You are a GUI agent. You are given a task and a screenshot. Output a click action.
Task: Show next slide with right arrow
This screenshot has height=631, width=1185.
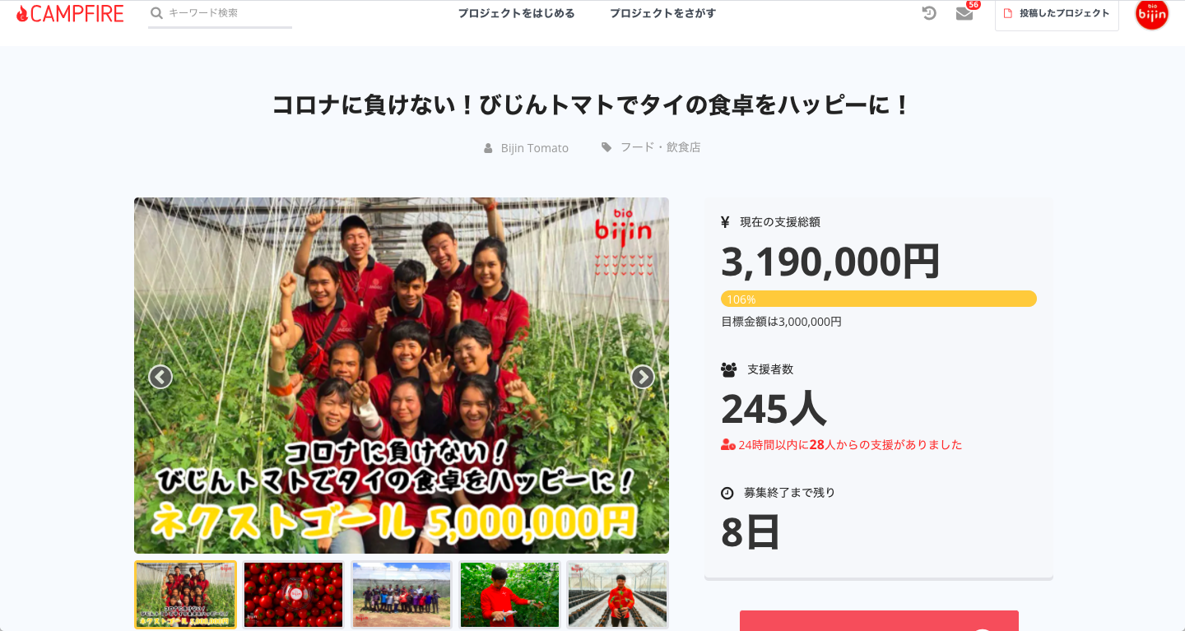[643, 377]
